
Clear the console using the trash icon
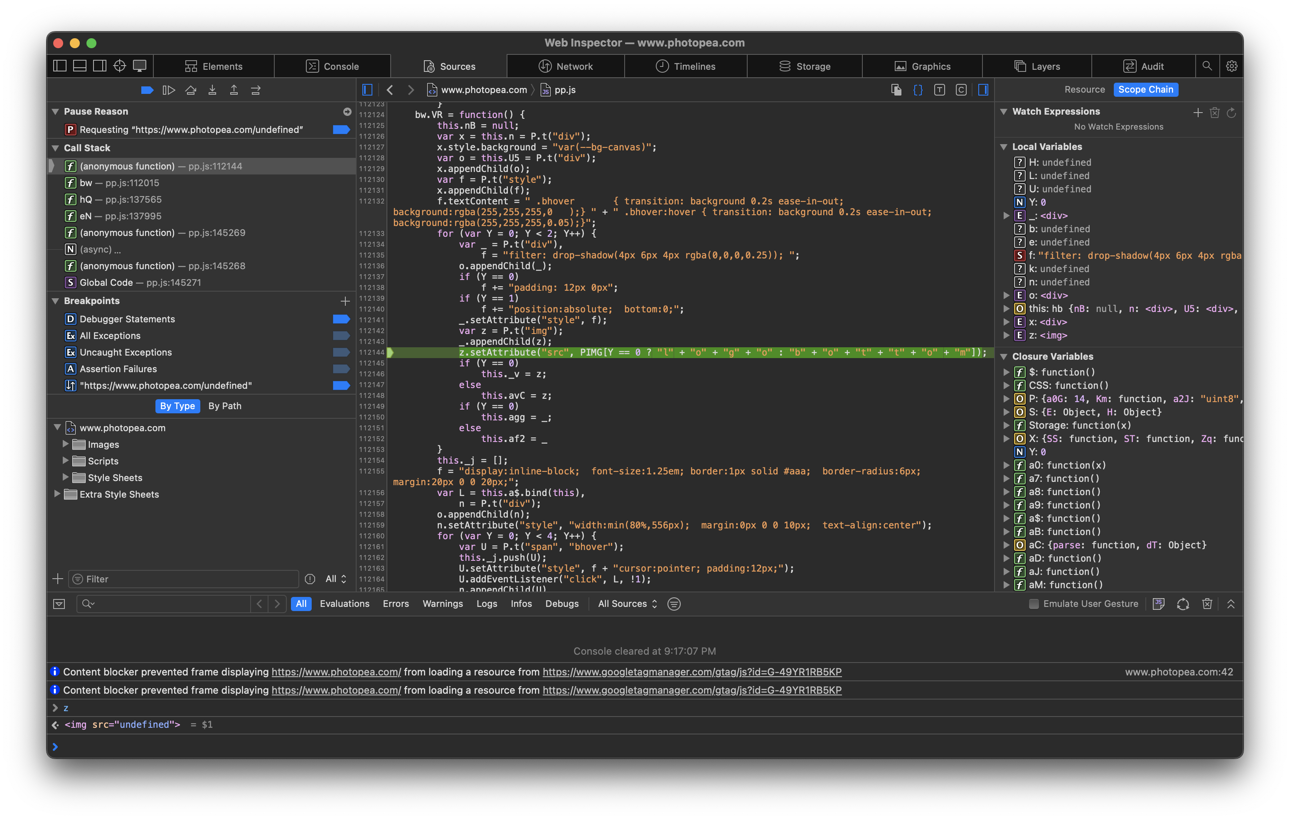coord(1207,604)
